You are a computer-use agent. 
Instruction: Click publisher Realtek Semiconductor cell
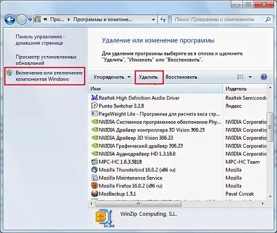246,98
